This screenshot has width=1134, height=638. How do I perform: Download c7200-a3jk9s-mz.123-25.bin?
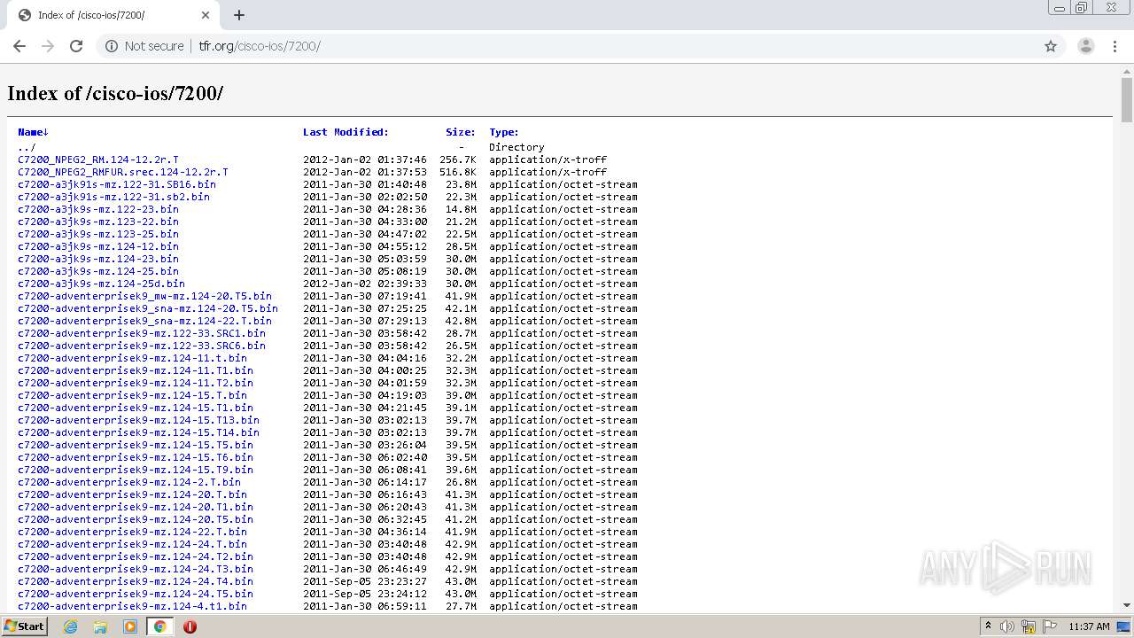pos(98,235)
